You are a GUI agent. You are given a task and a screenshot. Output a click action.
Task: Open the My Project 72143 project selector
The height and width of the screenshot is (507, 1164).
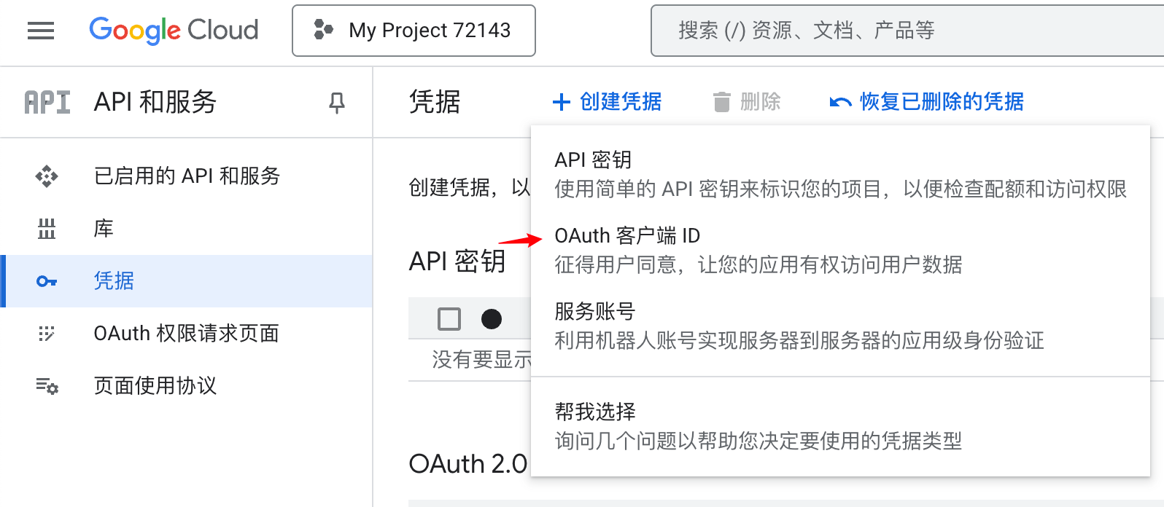click(414, 31)
